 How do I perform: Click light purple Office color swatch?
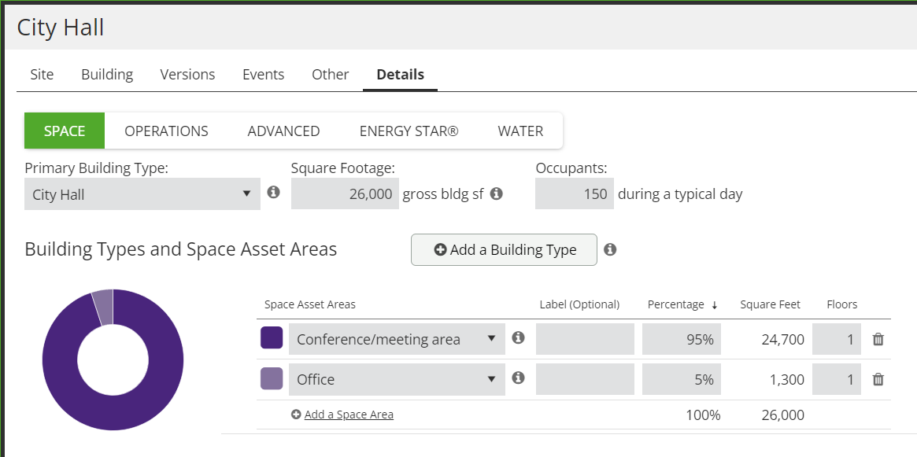(x=272, y=378)
